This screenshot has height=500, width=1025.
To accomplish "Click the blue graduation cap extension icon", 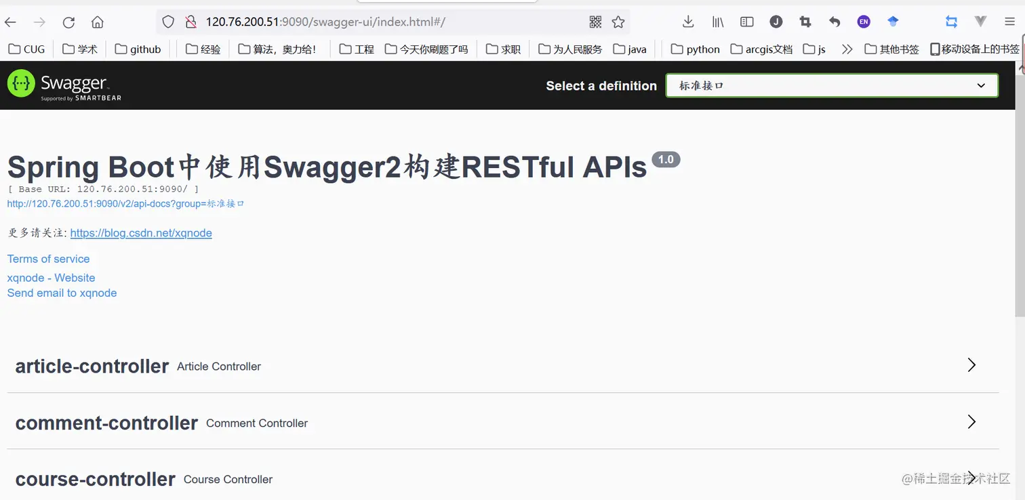I will point(893,22).
